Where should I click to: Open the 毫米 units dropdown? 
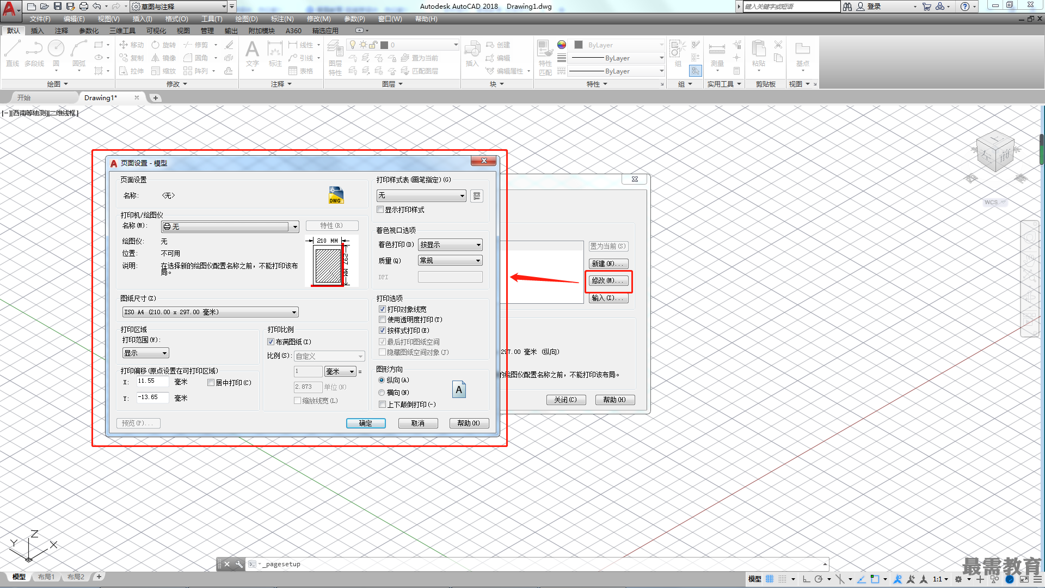340,371
